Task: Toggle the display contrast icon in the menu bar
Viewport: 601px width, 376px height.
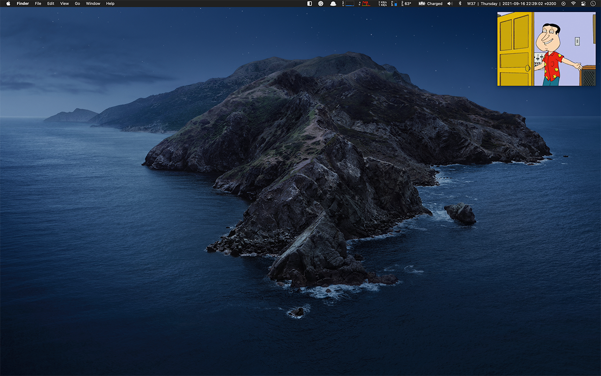Action: coord(309,4)
